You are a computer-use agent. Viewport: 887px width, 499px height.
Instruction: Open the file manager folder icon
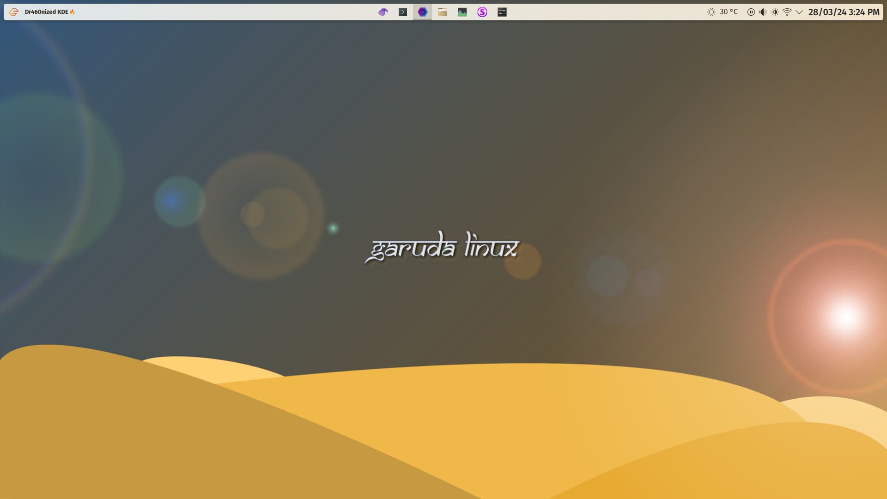point(443,12)
